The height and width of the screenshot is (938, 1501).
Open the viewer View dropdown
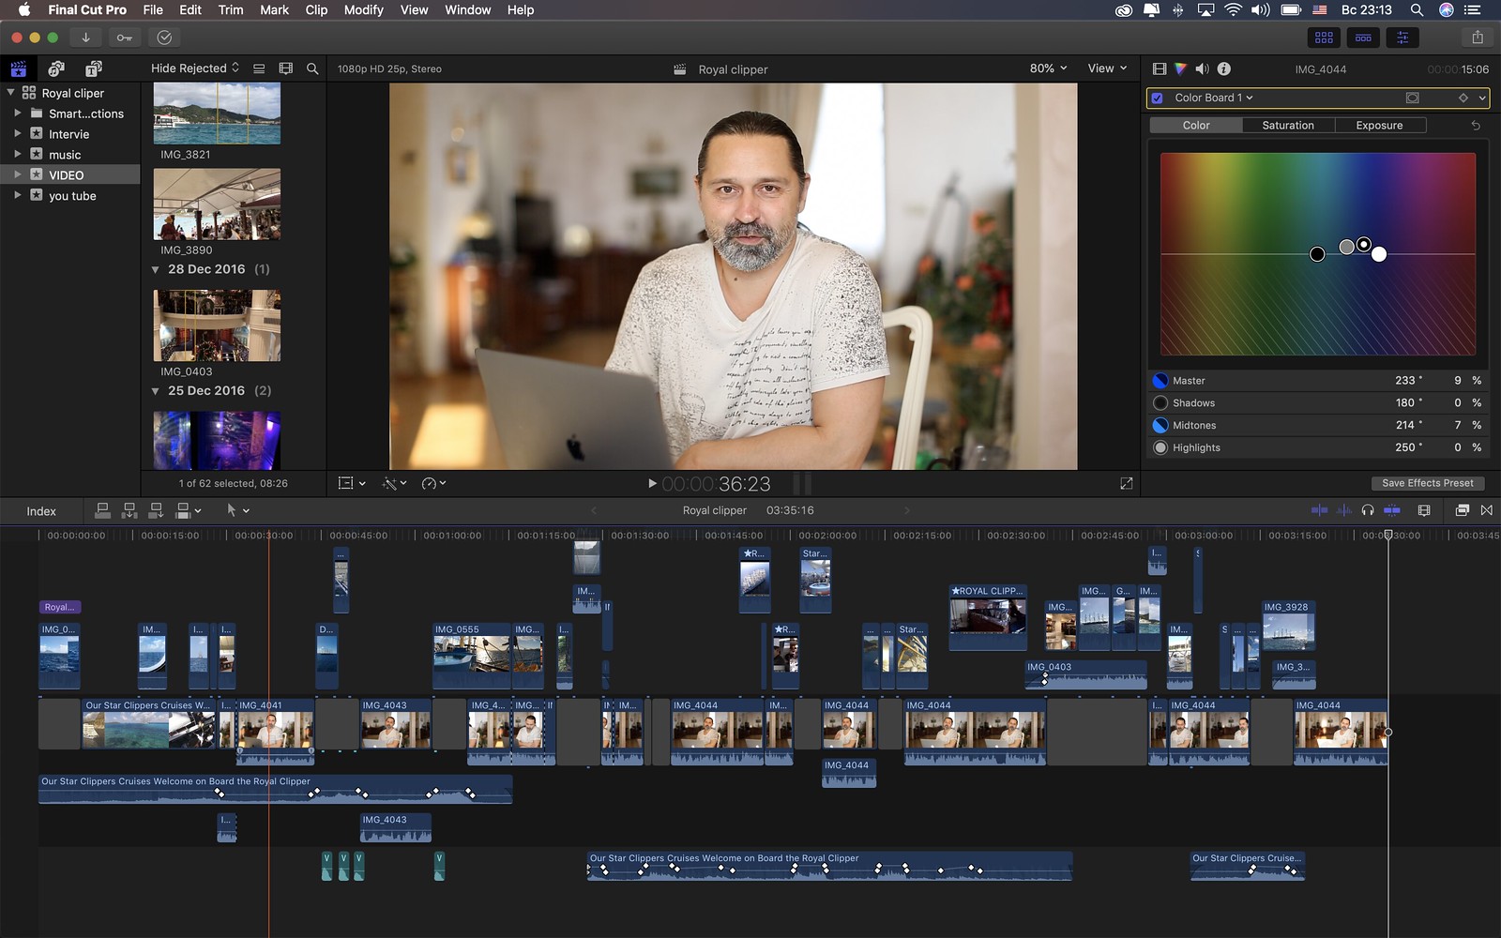tap(1107, 68)
